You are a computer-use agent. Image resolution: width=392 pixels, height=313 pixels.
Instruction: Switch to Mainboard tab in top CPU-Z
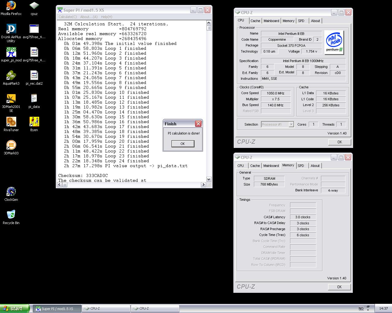click(x=271, y=21)
